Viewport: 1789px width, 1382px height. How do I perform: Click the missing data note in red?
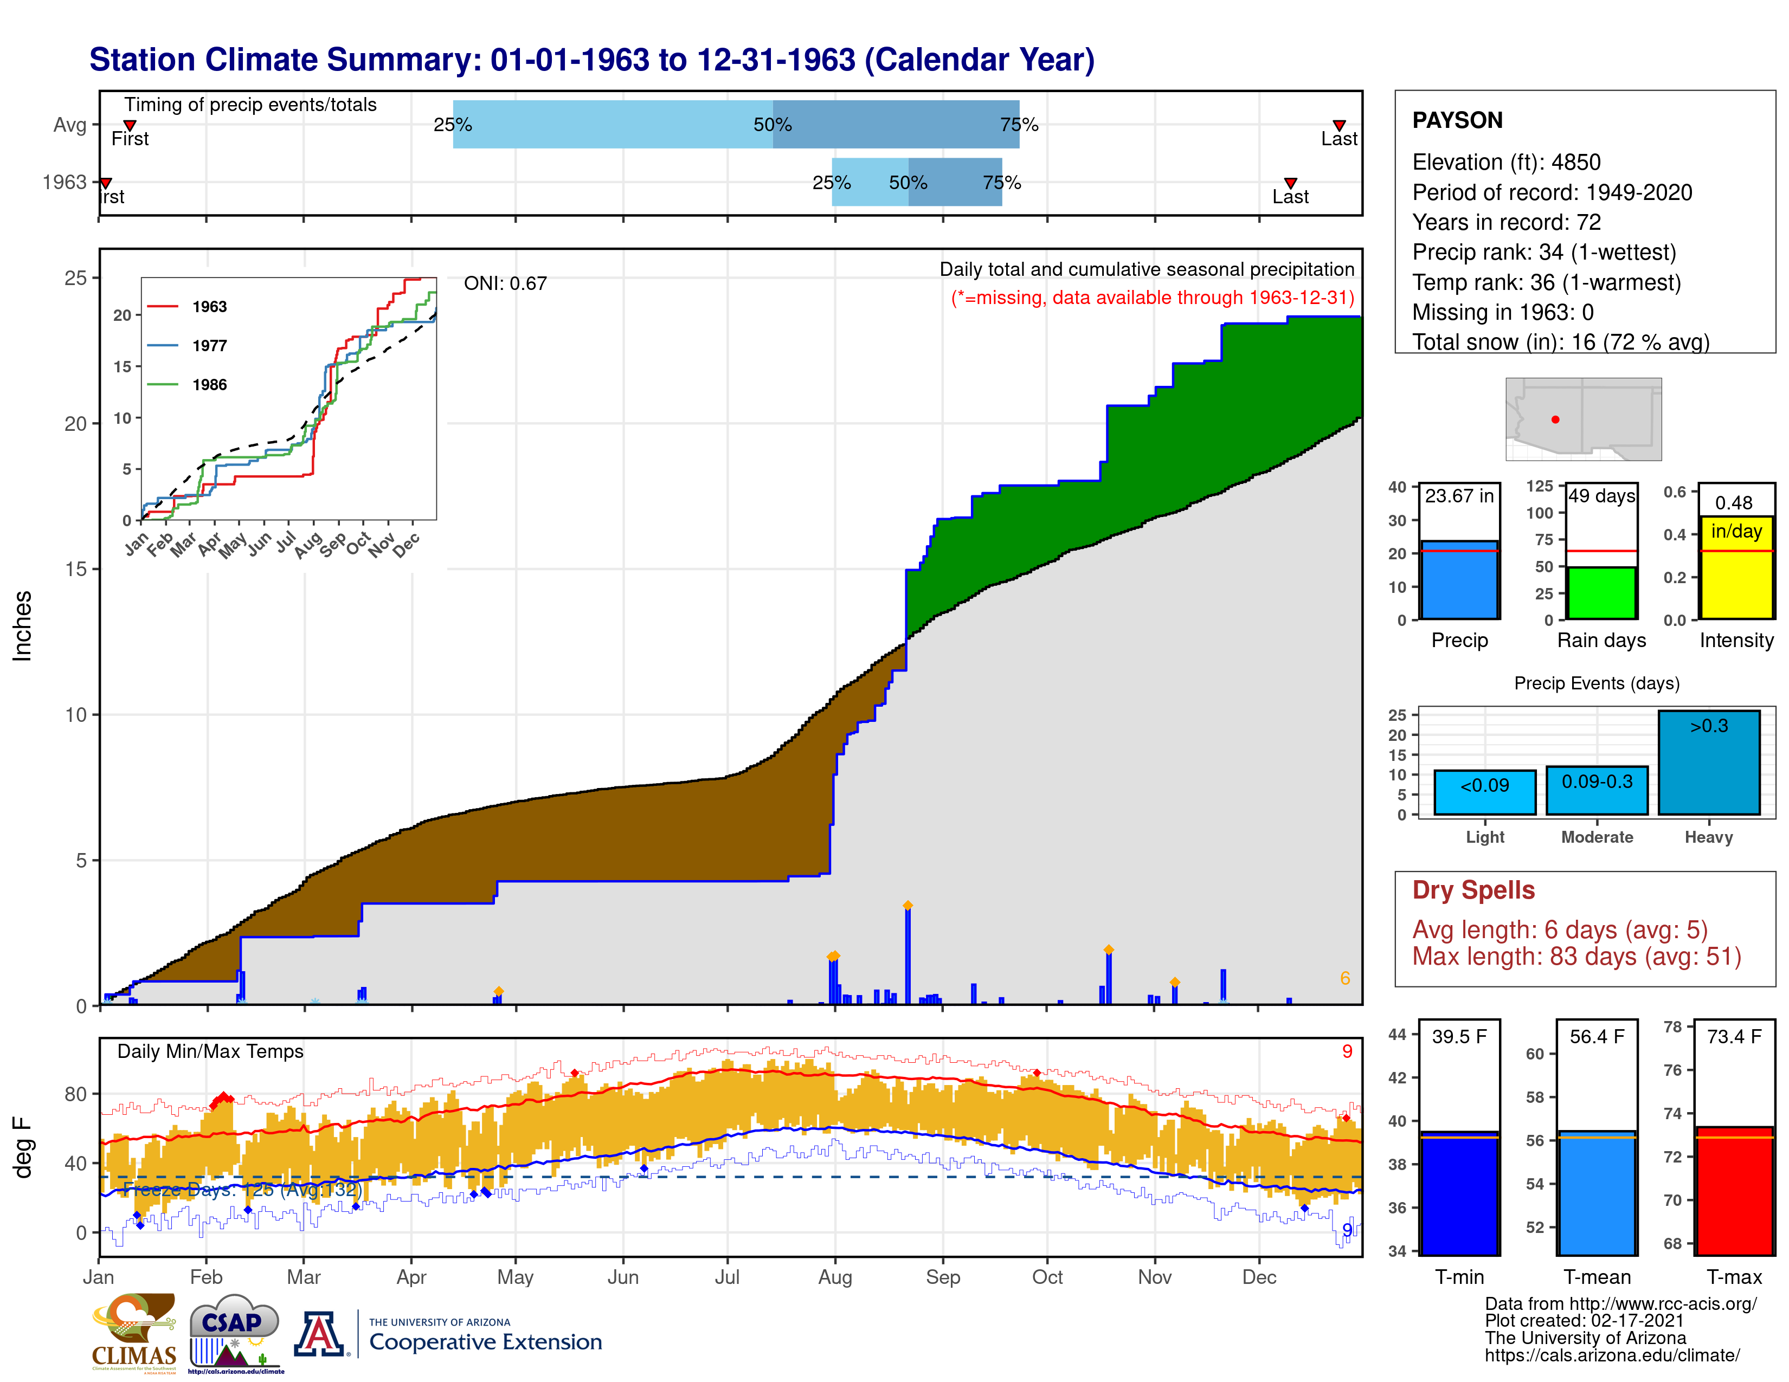[1151, 297]
